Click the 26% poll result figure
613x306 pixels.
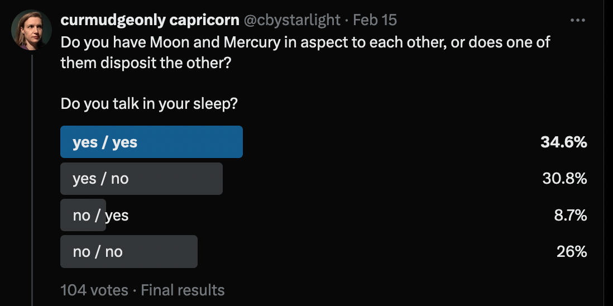(572, 251)
